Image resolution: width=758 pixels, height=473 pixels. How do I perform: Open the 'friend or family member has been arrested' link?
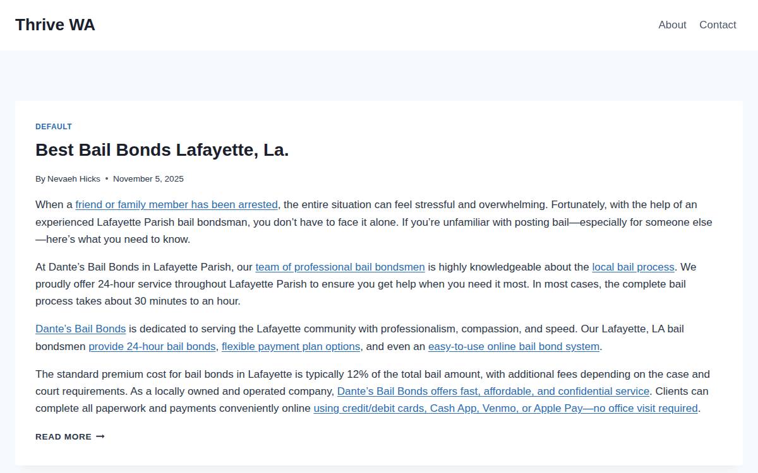click(x=176, y=205)
